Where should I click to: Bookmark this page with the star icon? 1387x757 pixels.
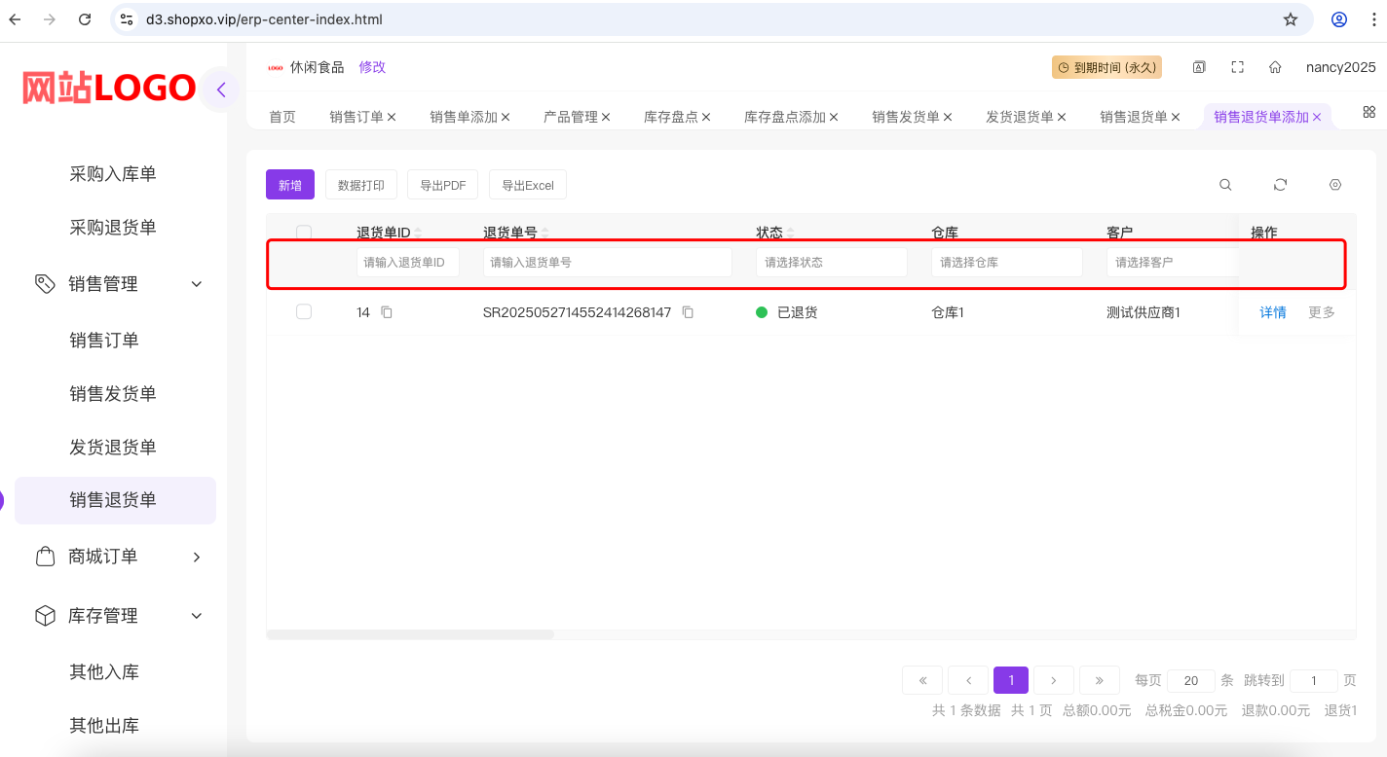click(x=1291, y=19)
